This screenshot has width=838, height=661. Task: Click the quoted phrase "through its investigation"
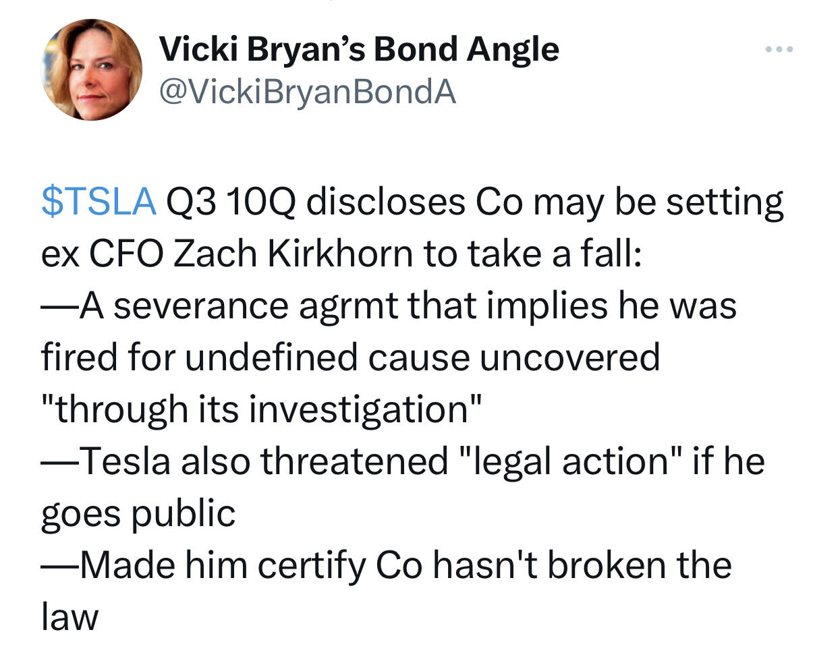pos(261,409)
